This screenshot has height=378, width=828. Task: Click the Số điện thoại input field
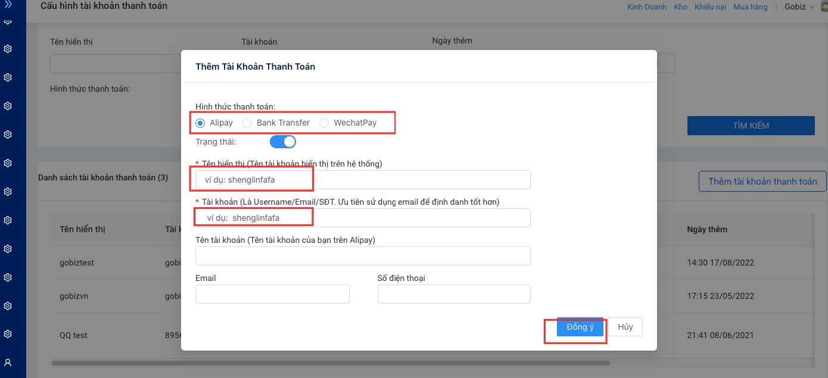[453, 294]
